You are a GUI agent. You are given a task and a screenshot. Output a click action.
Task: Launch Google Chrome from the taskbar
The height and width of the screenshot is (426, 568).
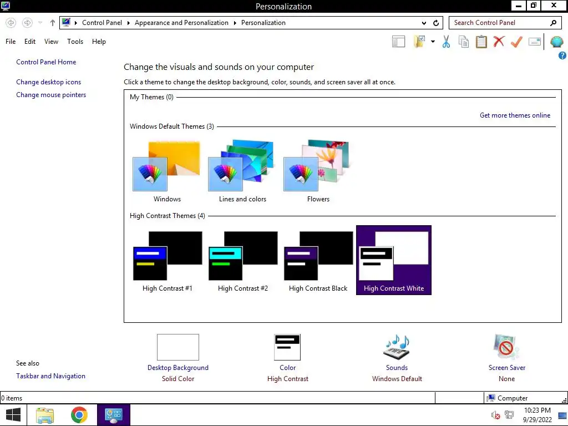[79, 415]
